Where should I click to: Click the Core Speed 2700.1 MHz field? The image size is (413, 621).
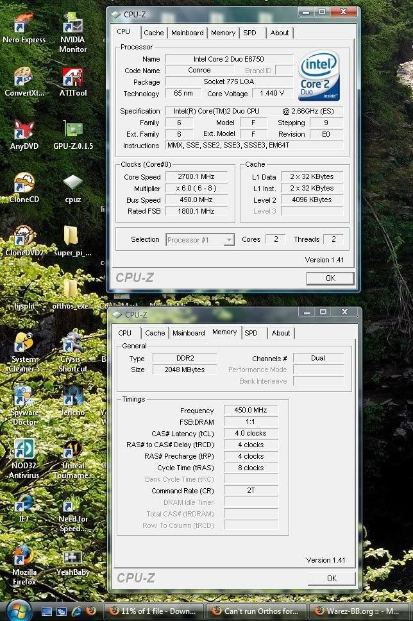click(x=196, y=176)
